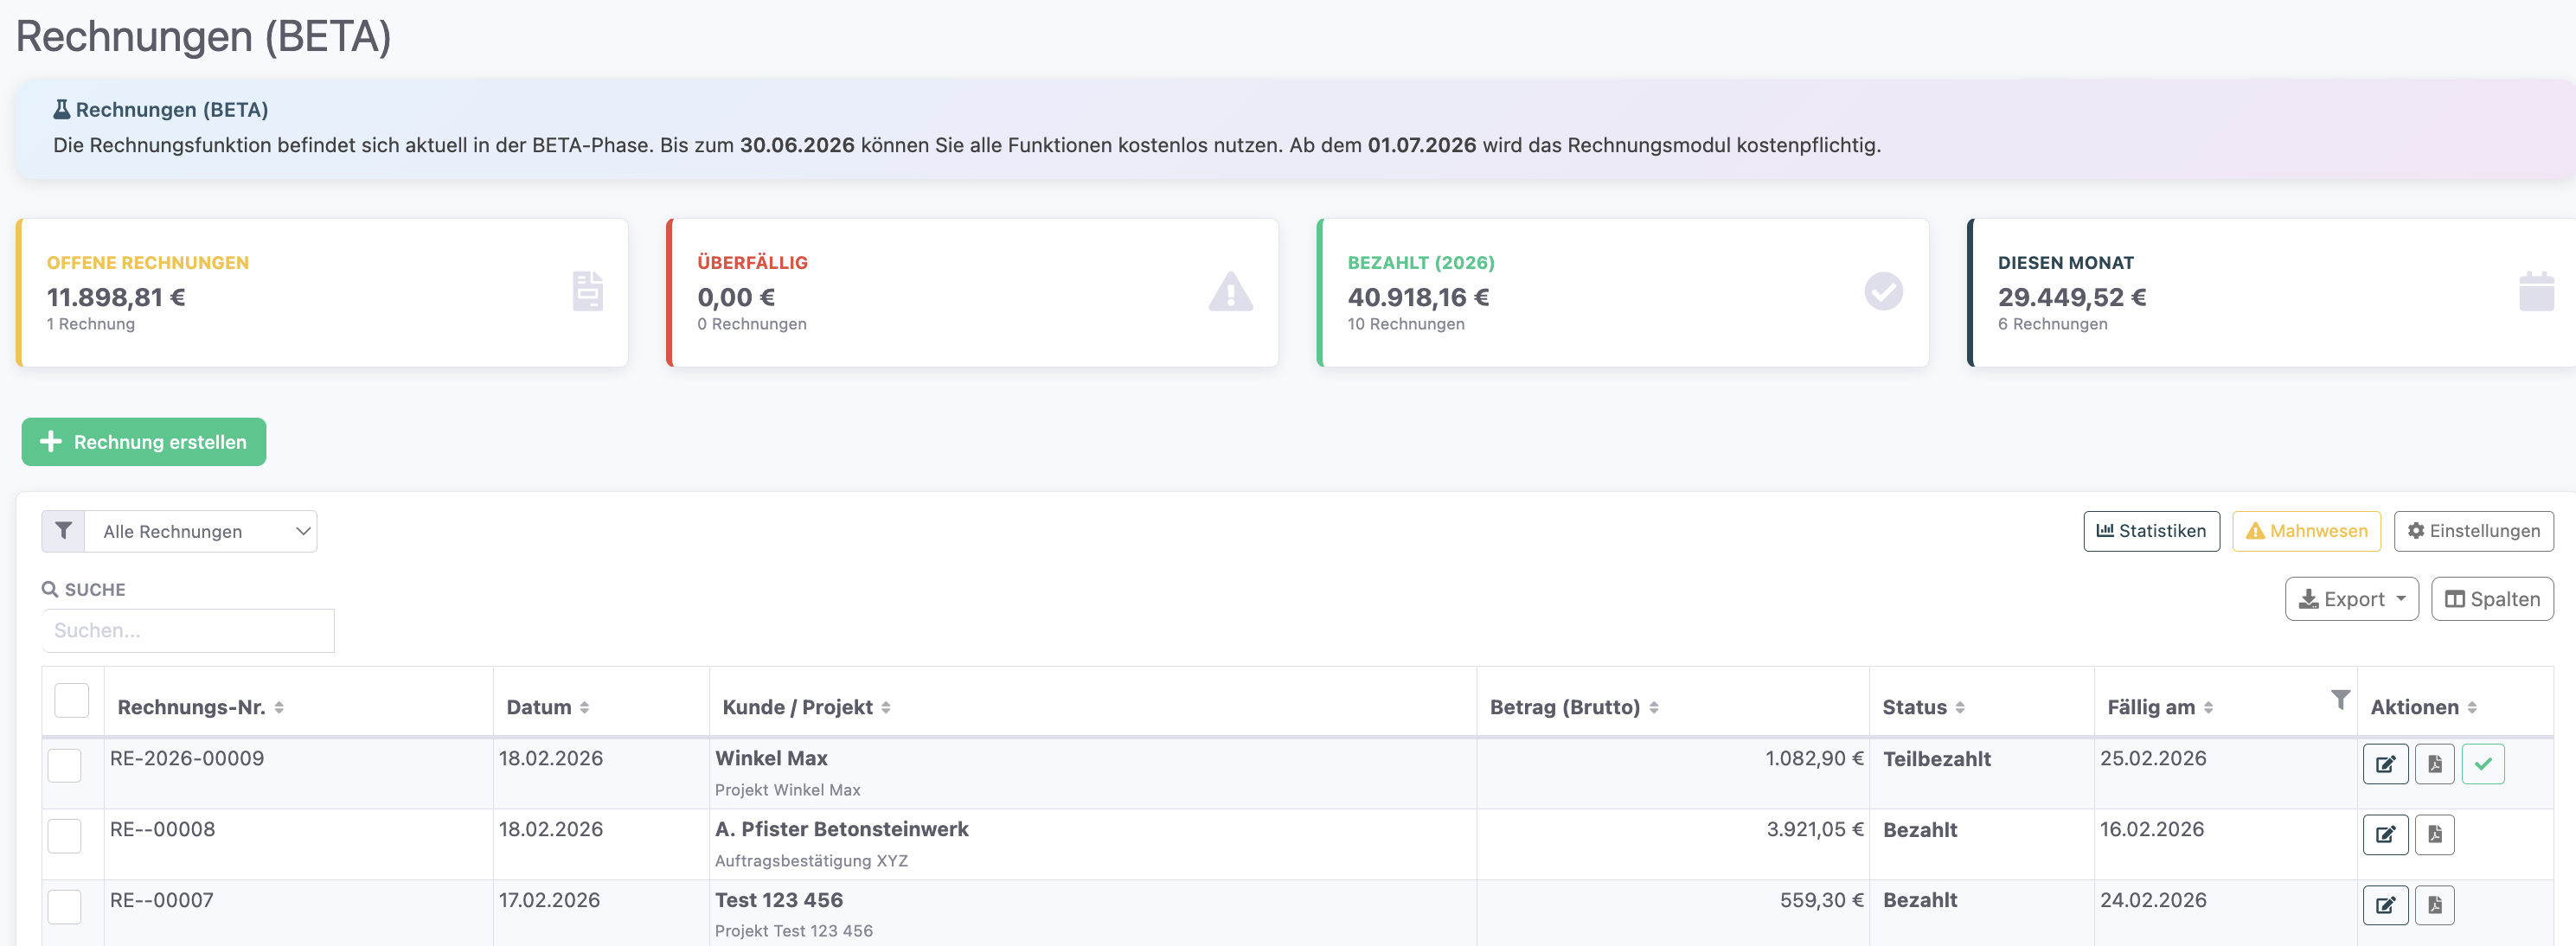Expand the Export dropdown

click(2351, 599)
